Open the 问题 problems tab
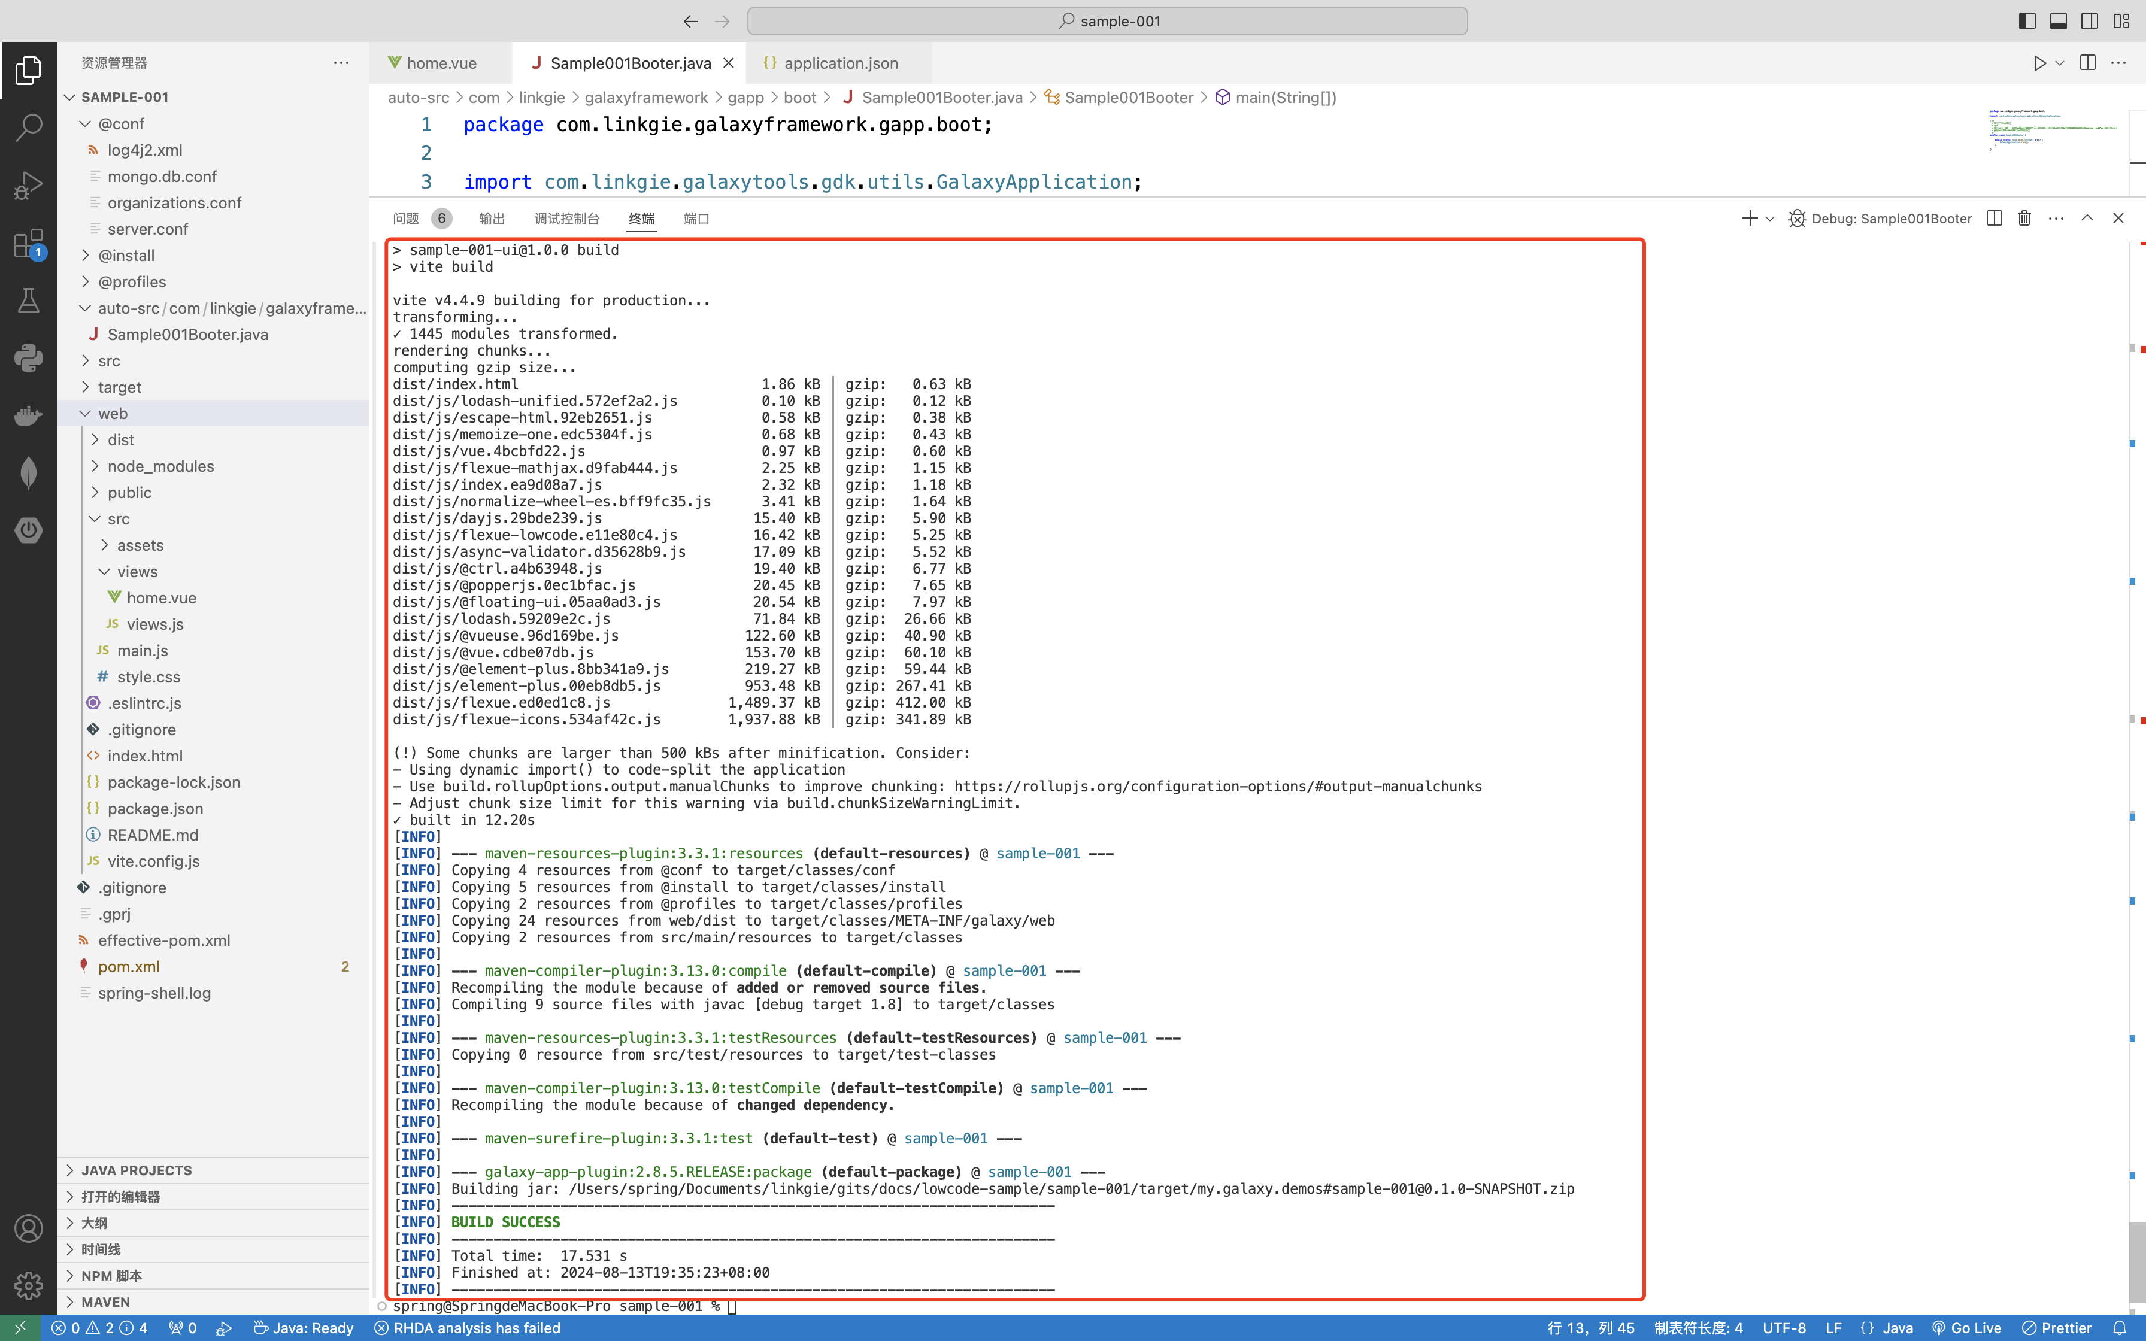2146x1341 pixels. tap(422, 218)
